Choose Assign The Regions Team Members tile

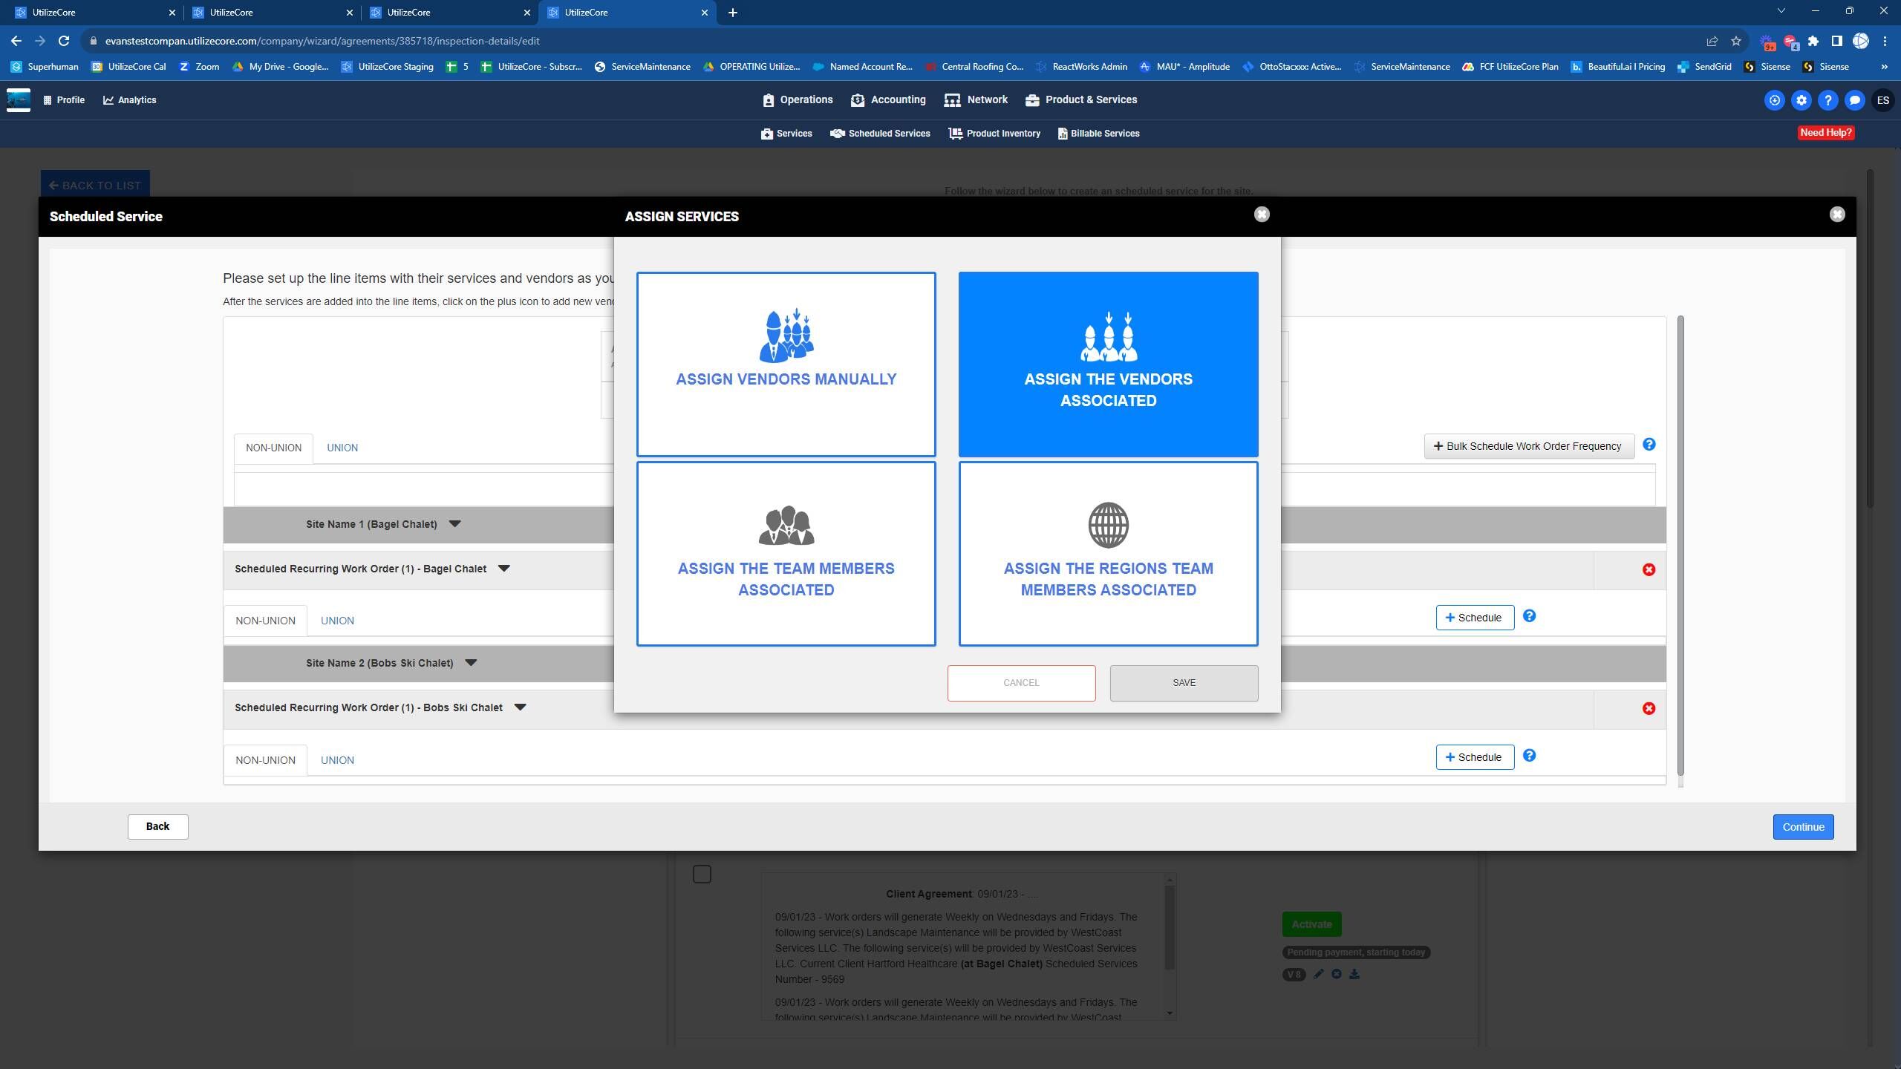click(1108, 554)
